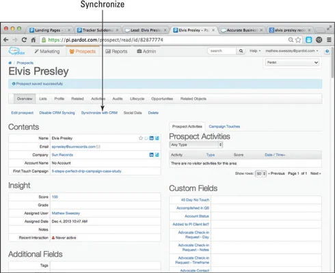Image resolution: width=335 pixels, height=273 pixels.
Task: Select the Related tab
Action: coord(77,99)
